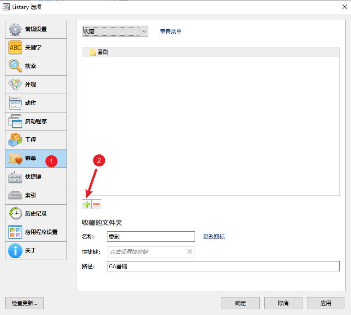Click the 重置菜单 reset menu link
This screenshot has height=315, width=351.
coord(171,31)
